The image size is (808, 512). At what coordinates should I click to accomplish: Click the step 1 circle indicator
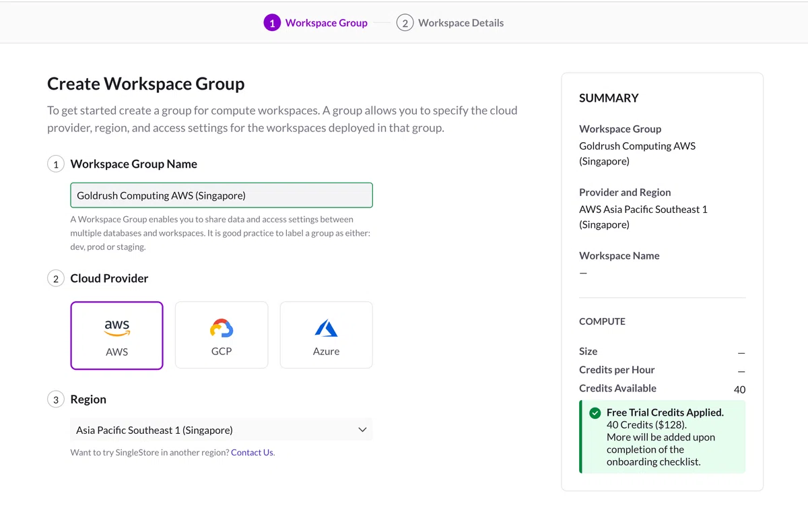tap(272, 23)
